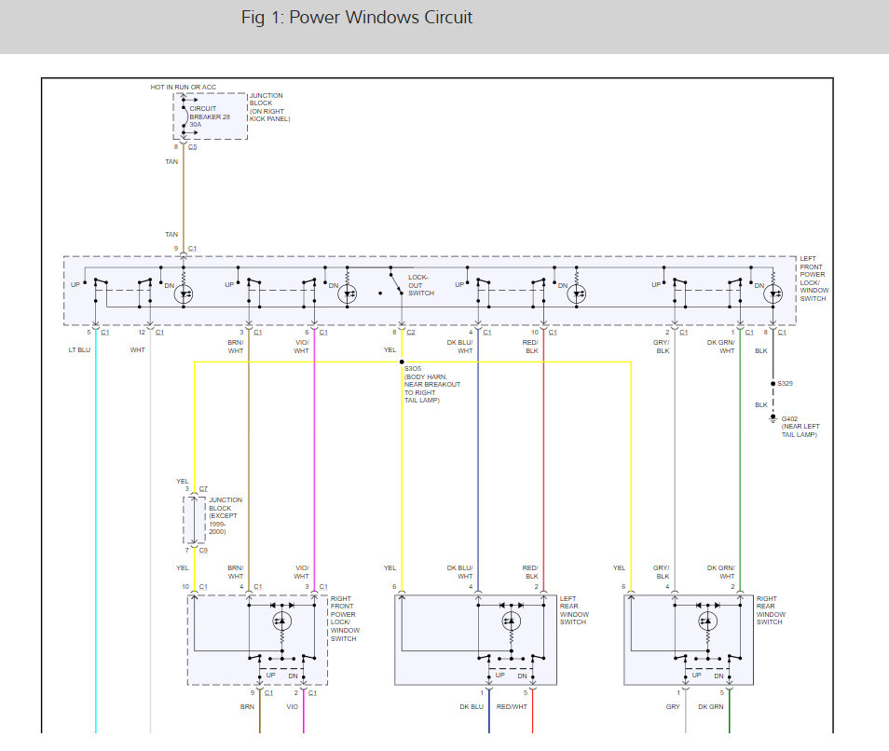Viewport: 889px width, 751px height.
Task: Select the "Left Rear Window Switch" label
Action: [x=573, y=611]
